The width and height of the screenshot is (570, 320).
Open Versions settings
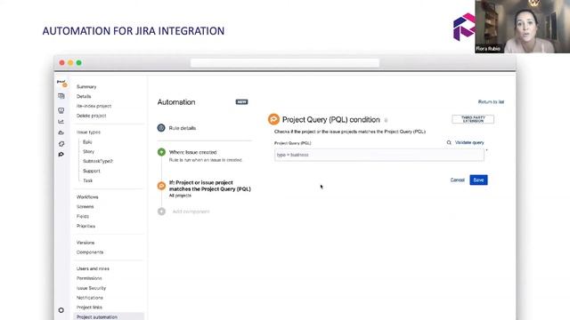(85, 243)
